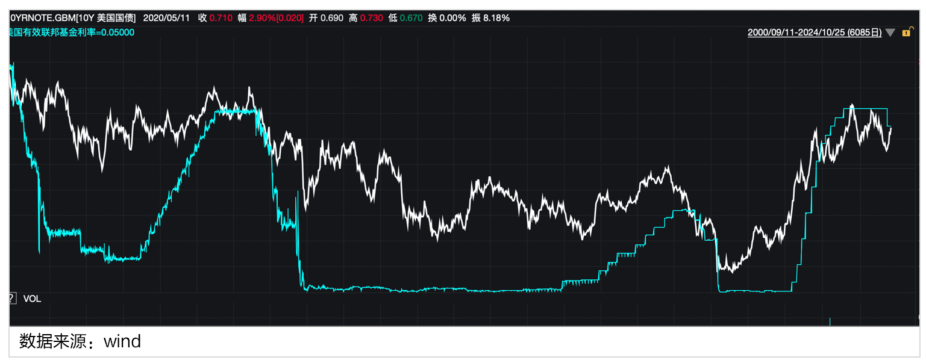Click the 幅 2.90%[0.020] change value
The width and height of the screenshot is (926, 363).
tap(271, 18)
